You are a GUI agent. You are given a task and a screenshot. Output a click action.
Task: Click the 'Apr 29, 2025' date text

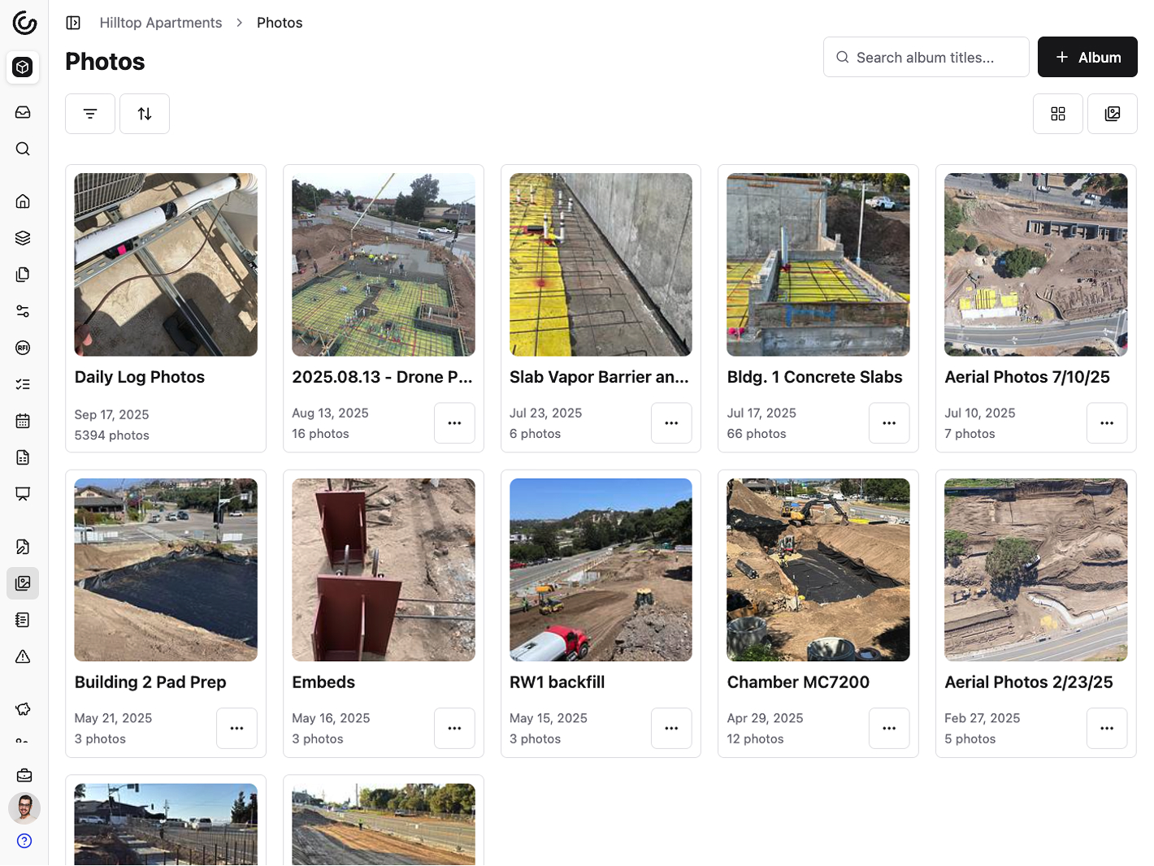(x=765, y=718)
